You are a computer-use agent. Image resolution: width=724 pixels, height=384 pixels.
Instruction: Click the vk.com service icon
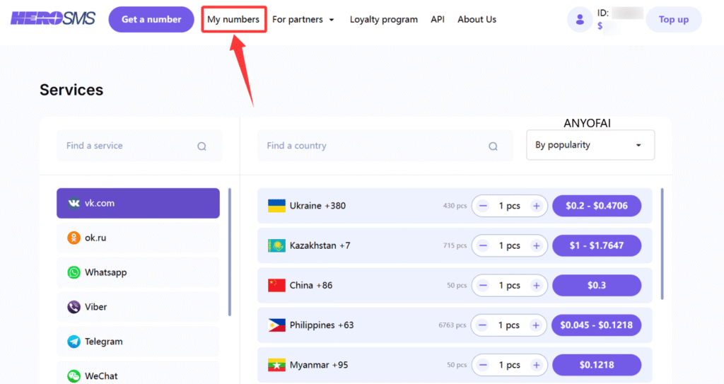point(74,204)
